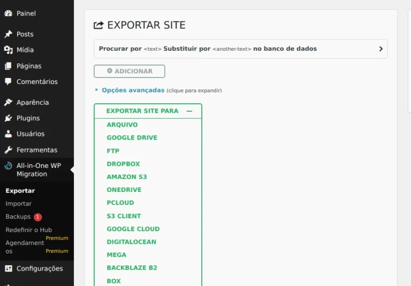Open Redefinir o Hub submenu
The width and height of the screenshot is (411, 286).
(28, 230)
